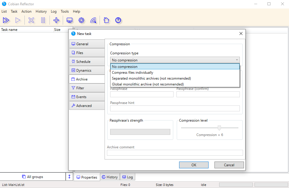Screen dimensions: 289x188
Task: Open settings using the gear toolbar icon
Action: point(81,20)
